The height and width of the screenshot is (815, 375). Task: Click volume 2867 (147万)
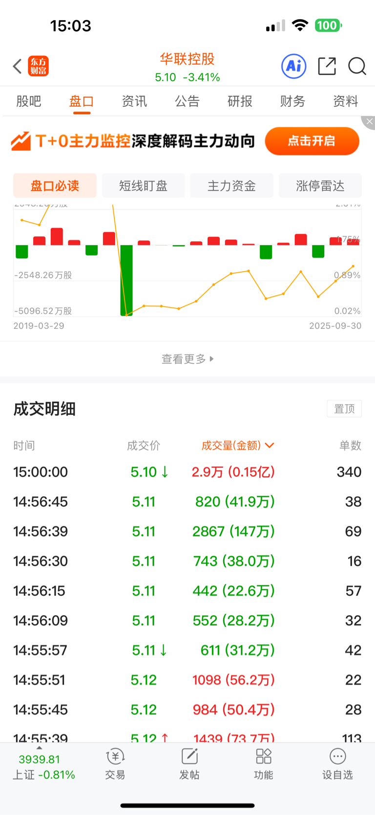coord(233,531)
